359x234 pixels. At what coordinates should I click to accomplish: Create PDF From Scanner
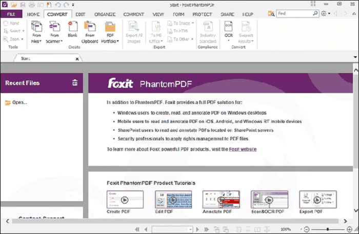(x=54, y=32)
